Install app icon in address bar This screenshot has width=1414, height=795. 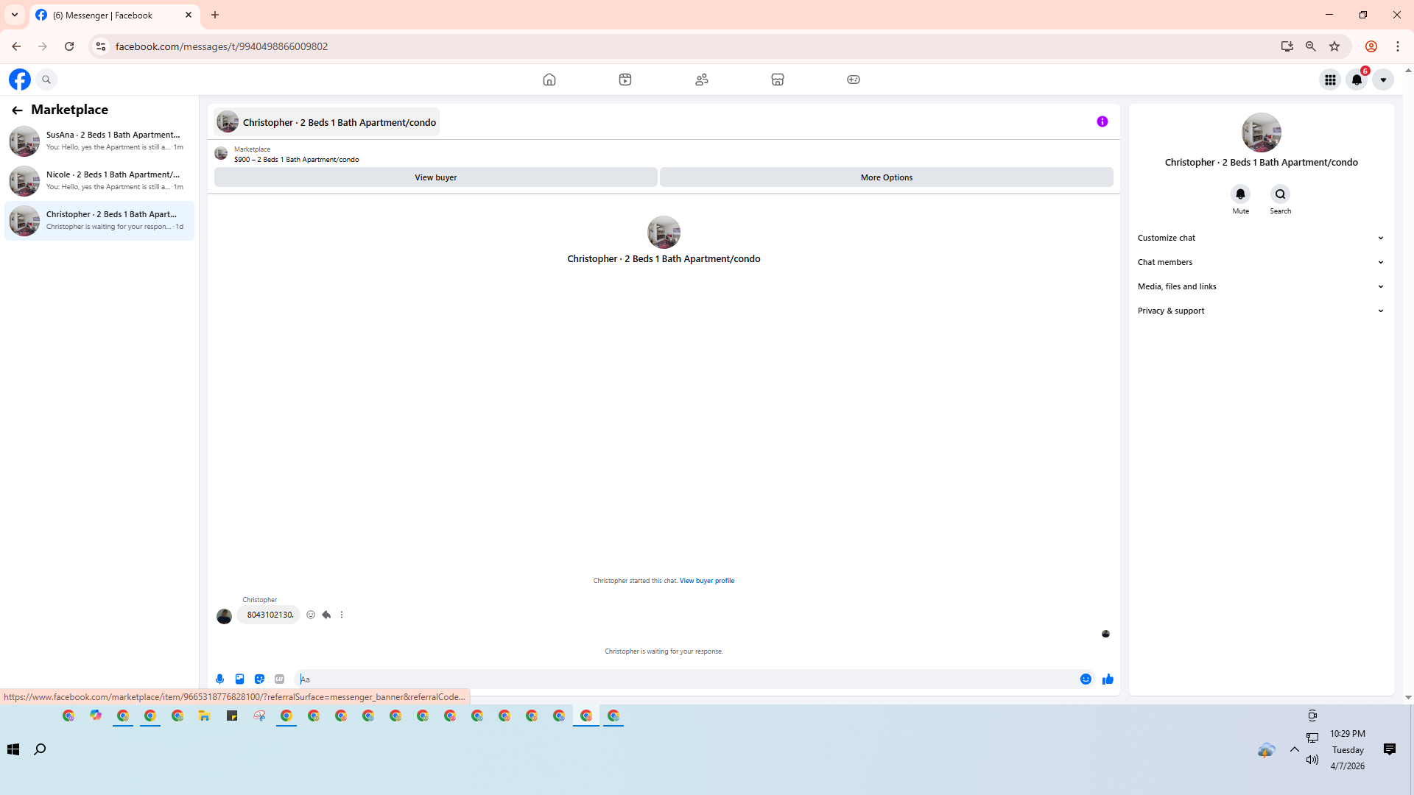click(x=1287, y=46)
